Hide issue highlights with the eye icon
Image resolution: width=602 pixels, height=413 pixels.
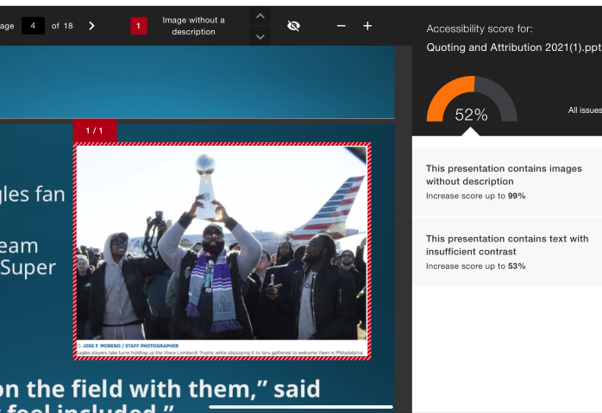pyautogui.click(x=293, y=26)
